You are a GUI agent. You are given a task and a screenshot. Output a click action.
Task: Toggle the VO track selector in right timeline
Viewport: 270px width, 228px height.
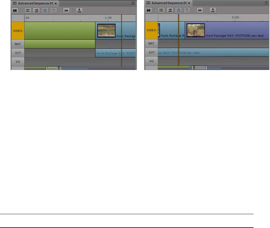pyautogui.click(x=152, y=61)
